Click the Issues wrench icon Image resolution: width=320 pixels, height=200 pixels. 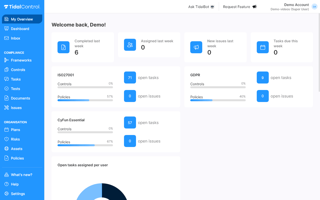6,108
